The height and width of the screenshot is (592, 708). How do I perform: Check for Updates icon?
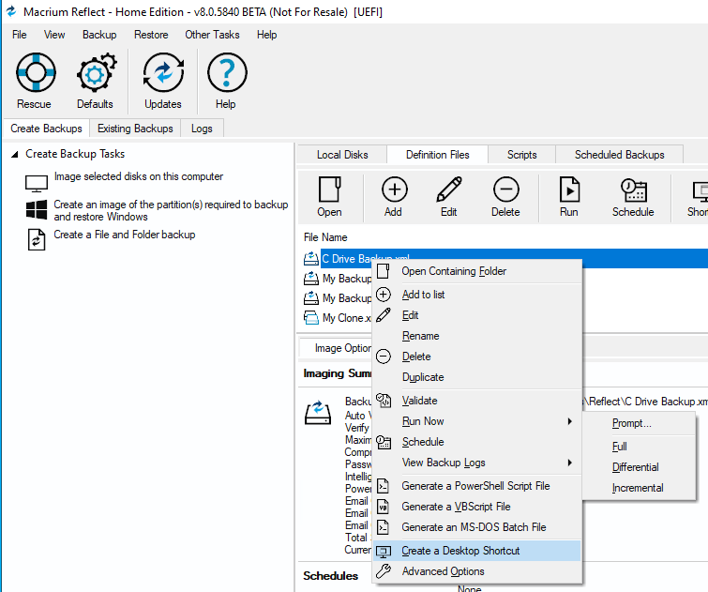click(x=163, y=73)
